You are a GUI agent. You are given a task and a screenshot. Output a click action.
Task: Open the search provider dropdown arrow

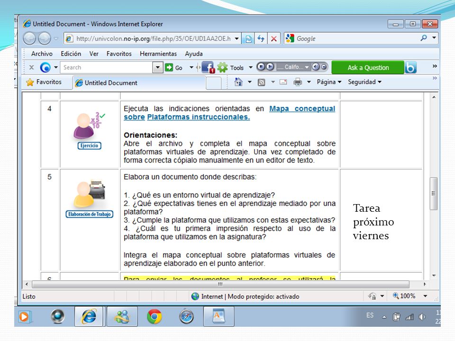(x=434, y=38)
